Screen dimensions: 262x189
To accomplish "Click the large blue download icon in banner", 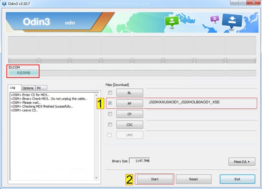I will (232, 21).
